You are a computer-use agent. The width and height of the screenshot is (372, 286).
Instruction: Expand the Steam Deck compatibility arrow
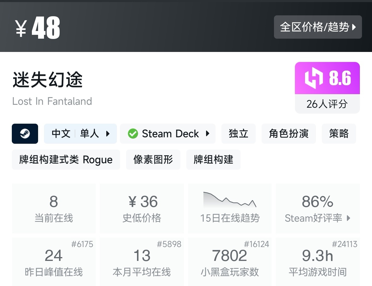(208, 134)
